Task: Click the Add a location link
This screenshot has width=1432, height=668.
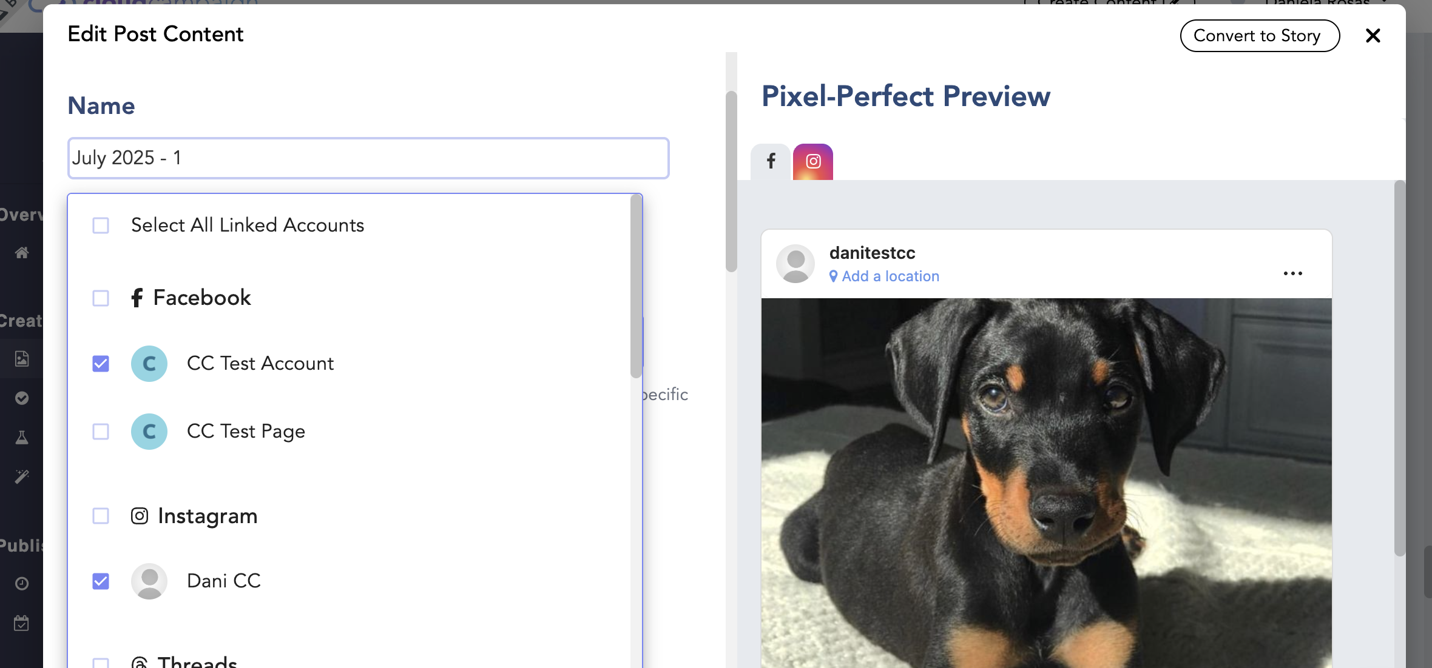Action: pyautogui.click(x=890, y=276)
